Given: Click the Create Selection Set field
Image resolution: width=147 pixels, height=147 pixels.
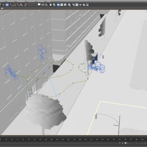Looking at the screenshot, I should tap(33, 4).
